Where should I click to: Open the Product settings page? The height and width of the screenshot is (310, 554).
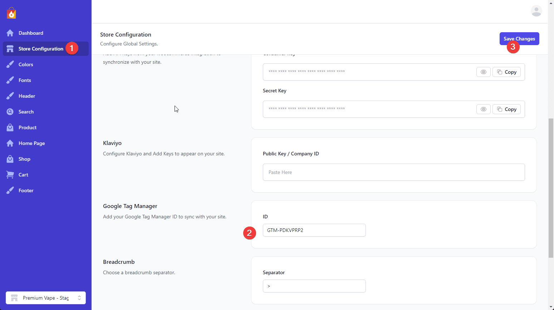(46, 127)
